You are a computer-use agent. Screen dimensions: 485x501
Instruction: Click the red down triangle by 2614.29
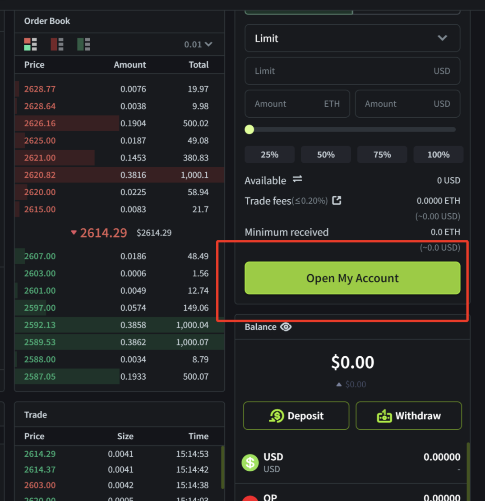74,233
